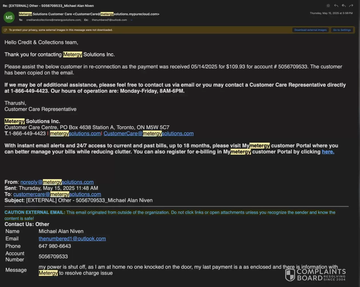Click the Customer Care Centre PO Box address line
This screenshot has width=360, height=287.
click(87, 127)
